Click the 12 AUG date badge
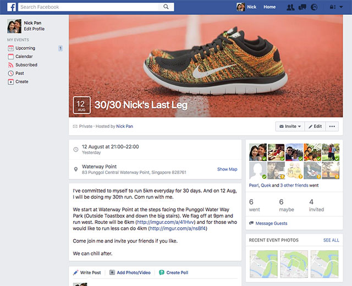 pyautogui.click(x=82, y=105)
